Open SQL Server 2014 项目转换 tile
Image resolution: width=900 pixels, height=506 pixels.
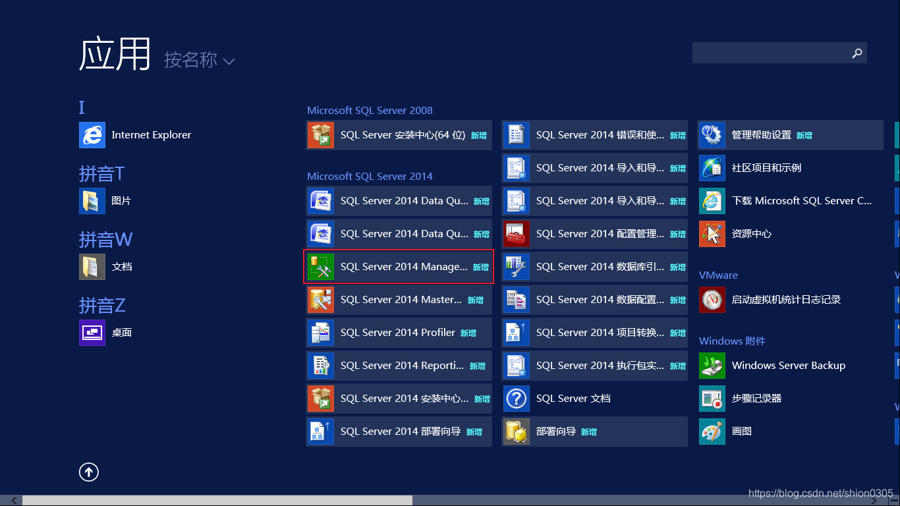point(595,333)
